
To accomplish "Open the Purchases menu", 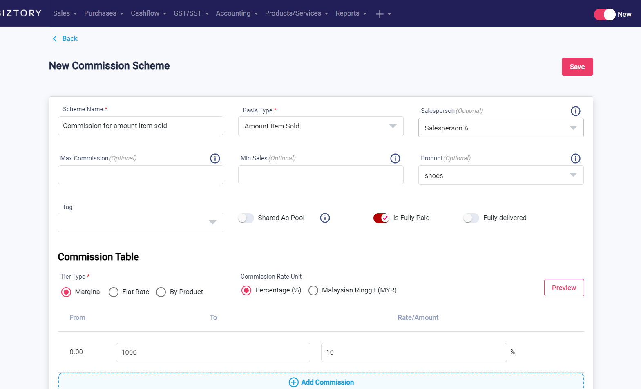I will click(x=104, y=13).
